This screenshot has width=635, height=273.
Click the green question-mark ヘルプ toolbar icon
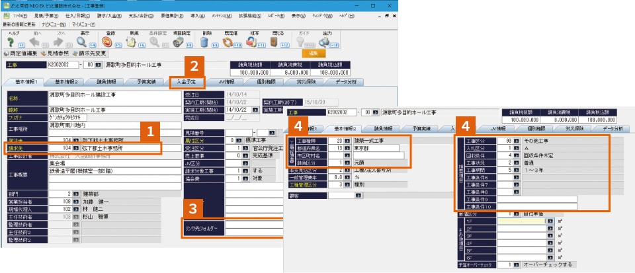11,42
